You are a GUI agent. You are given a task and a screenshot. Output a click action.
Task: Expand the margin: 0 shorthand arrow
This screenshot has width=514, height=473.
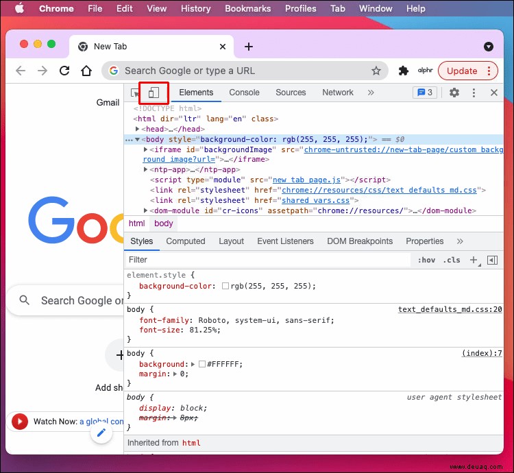click(175, 374)
